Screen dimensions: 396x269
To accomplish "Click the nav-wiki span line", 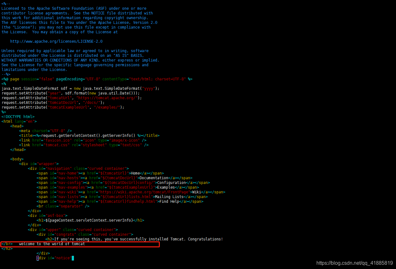I will [131, 192].
